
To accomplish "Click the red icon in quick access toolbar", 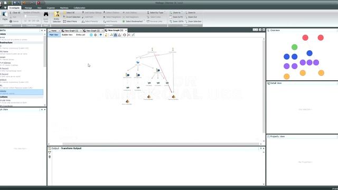I will coord(39,3).
